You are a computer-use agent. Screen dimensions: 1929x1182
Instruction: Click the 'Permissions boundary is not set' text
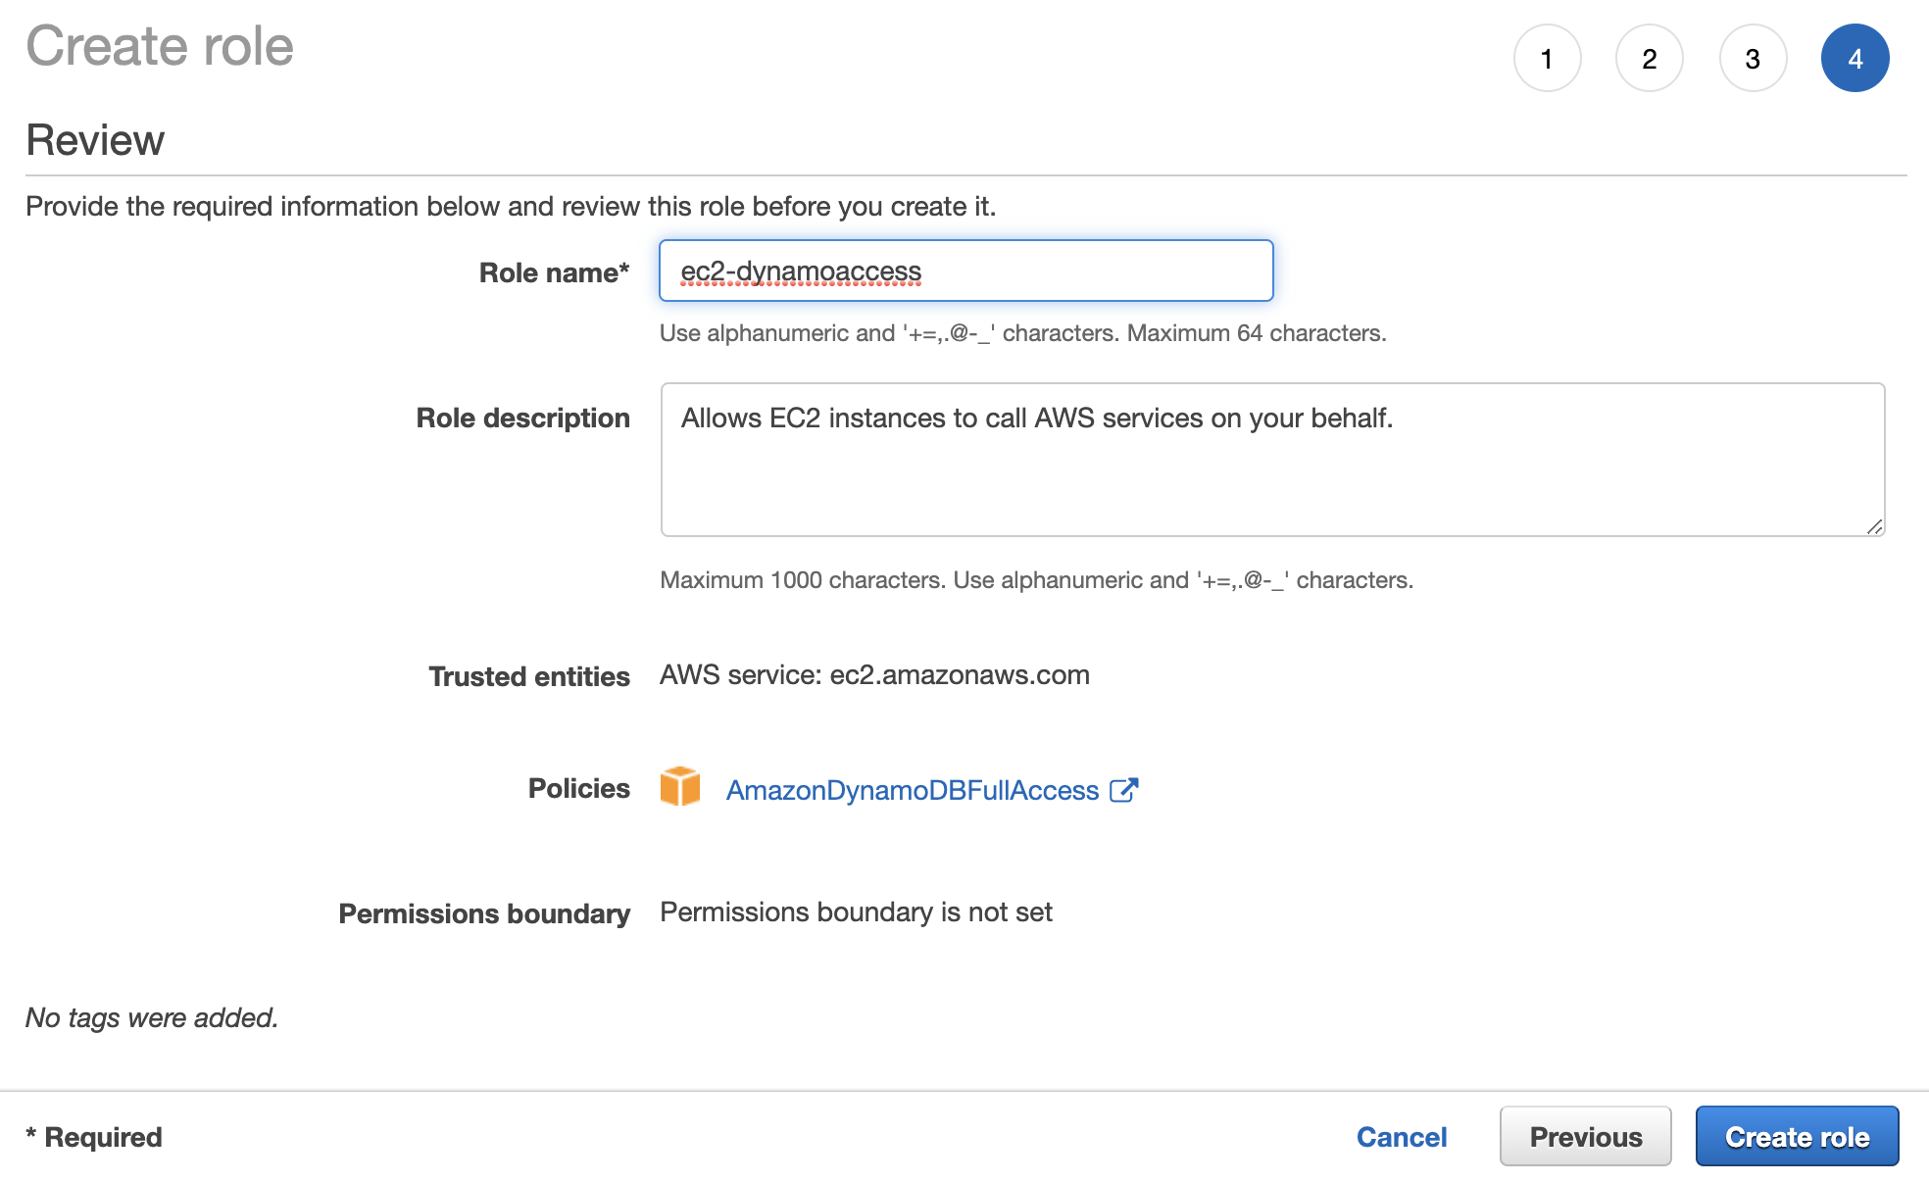click(856, 912)
